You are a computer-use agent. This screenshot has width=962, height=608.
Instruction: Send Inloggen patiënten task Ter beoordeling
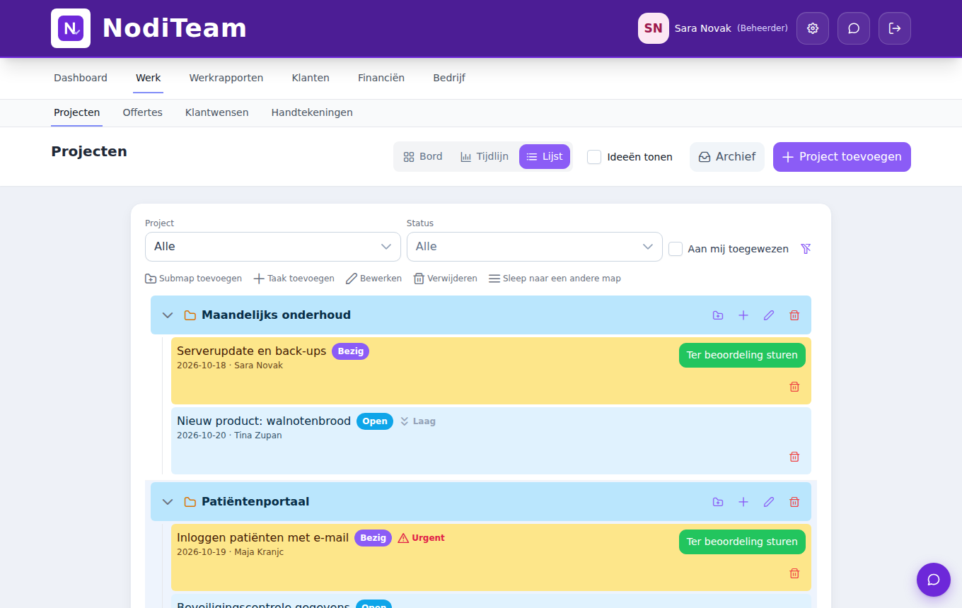pyautogui.click(x=742, y=542)
